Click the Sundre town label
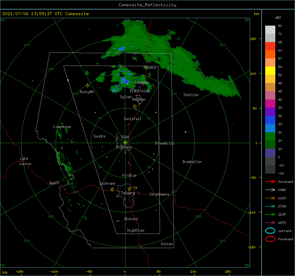The height and width of the screenshot is (276, 295). 99,136
